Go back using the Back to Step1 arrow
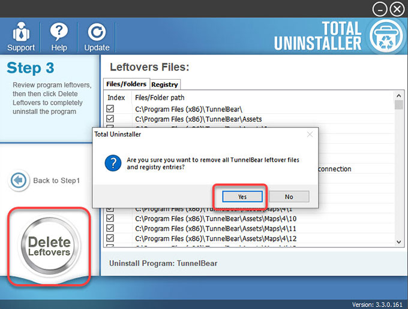Screen dimensions: 408x309 (19, 180)
